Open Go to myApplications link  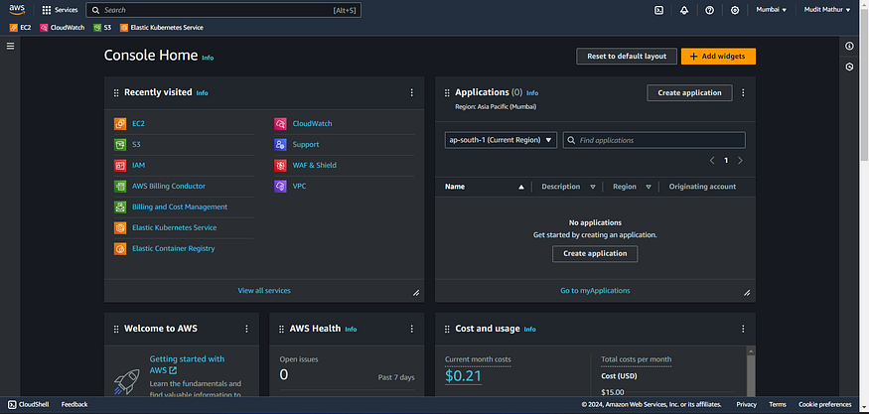point(595,291)
